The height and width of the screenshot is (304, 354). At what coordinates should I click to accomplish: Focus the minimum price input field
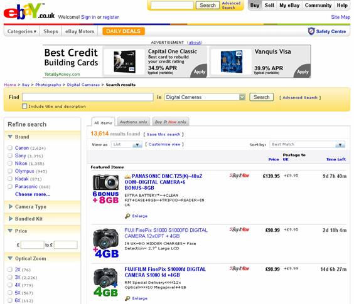pos(32,244)
